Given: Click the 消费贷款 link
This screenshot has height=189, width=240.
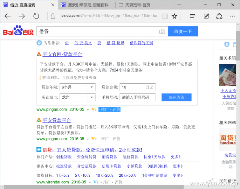Looking at the screenshot, I should pos(110,157).
